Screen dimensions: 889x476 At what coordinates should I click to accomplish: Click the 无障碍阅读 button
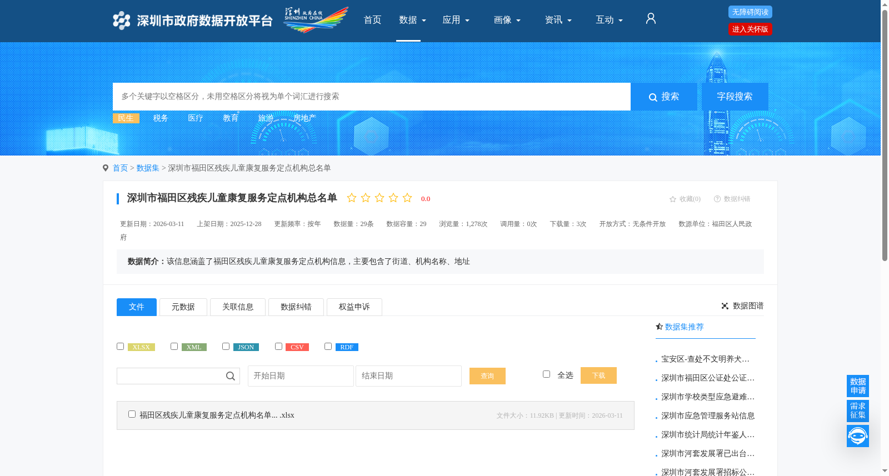(750, 12)
